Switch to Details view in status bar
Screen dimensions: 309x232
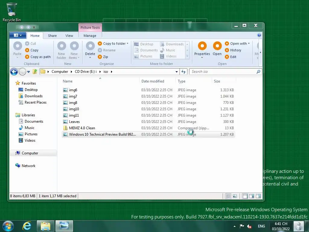click(x=228, y=196)
